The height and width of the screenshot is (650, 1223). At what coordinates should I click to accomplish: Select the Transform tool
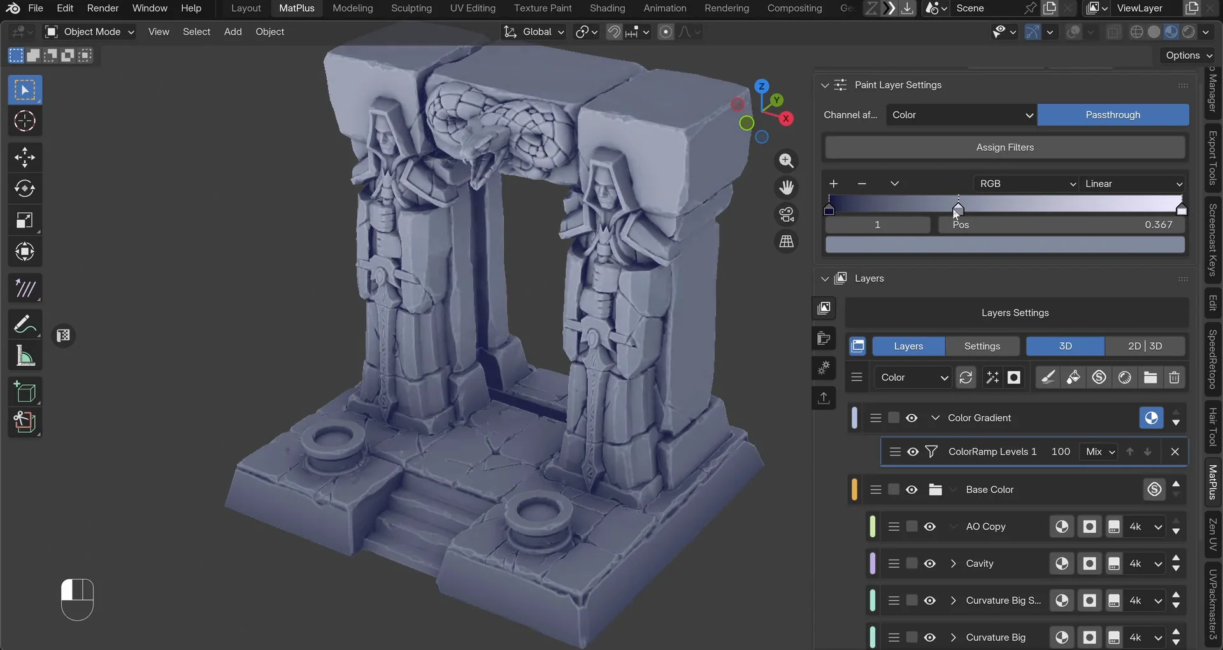[x=25, y=252]
